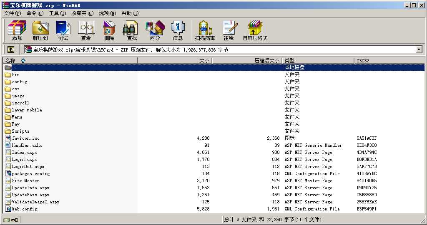Select Login.aspx file
This screenshot has width=427, height=225.
(21, 159)
